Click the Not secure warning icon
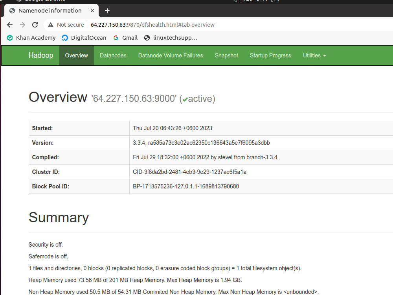This screenshot has width=393, height=295. (51, 24)
